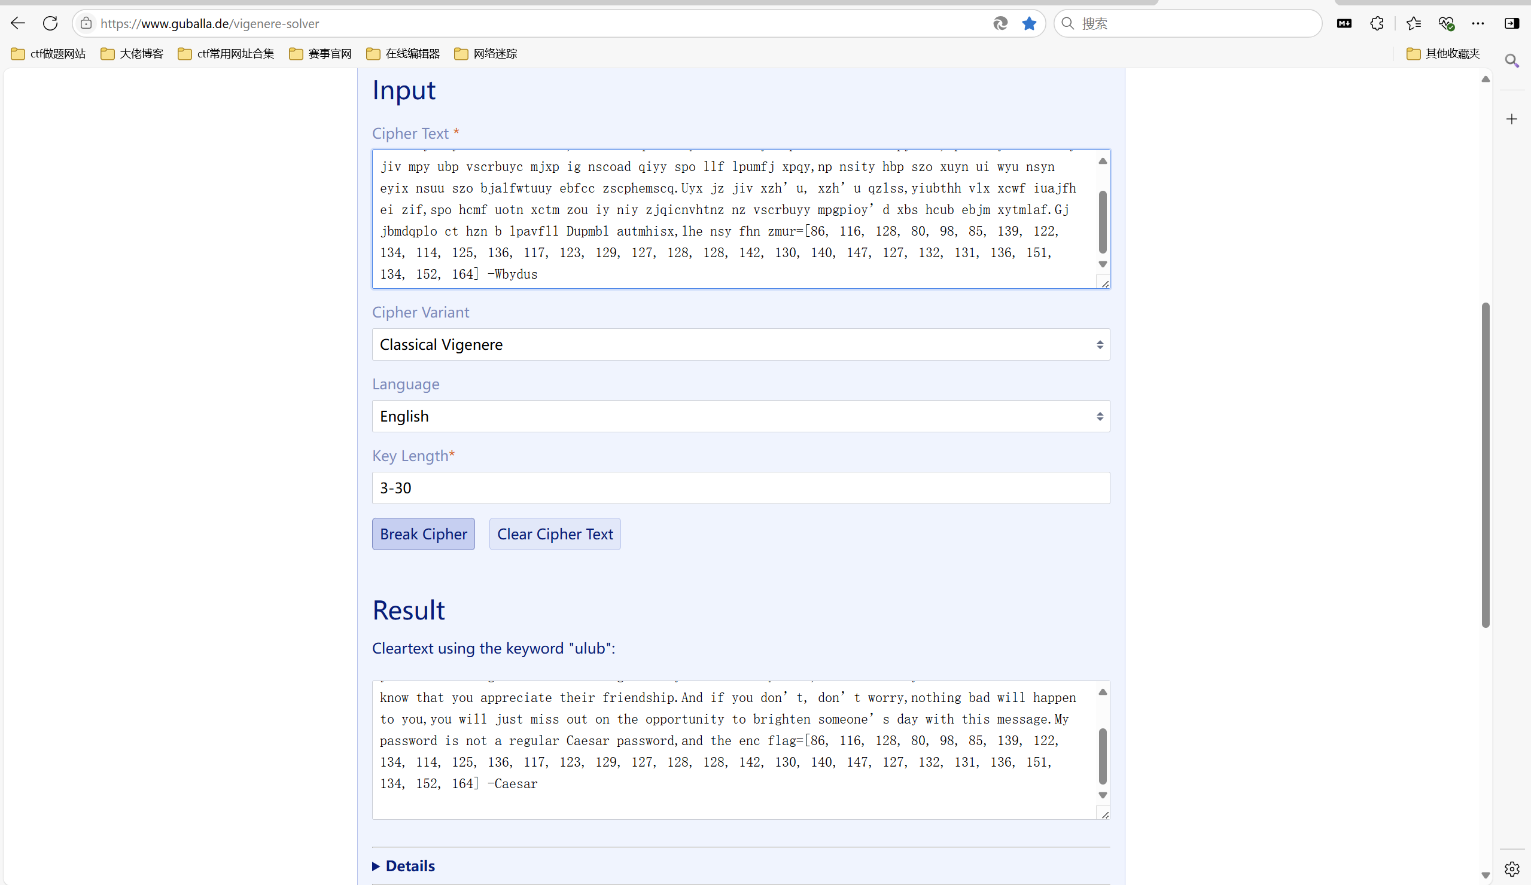Viewport: 1531px width, 885px height.
Task: Click the Result heading
Action: pyautogui.click(x=409, y=610)
